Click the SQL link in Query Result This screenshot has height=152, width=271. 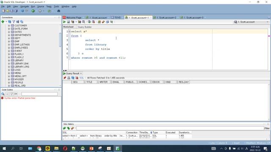click(x=82, y=78)
